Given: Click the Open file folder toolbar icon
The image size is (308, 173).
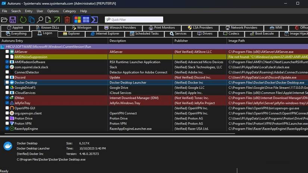Looking at the screenshot, I should pyautogui.click(x=5, y=19).
